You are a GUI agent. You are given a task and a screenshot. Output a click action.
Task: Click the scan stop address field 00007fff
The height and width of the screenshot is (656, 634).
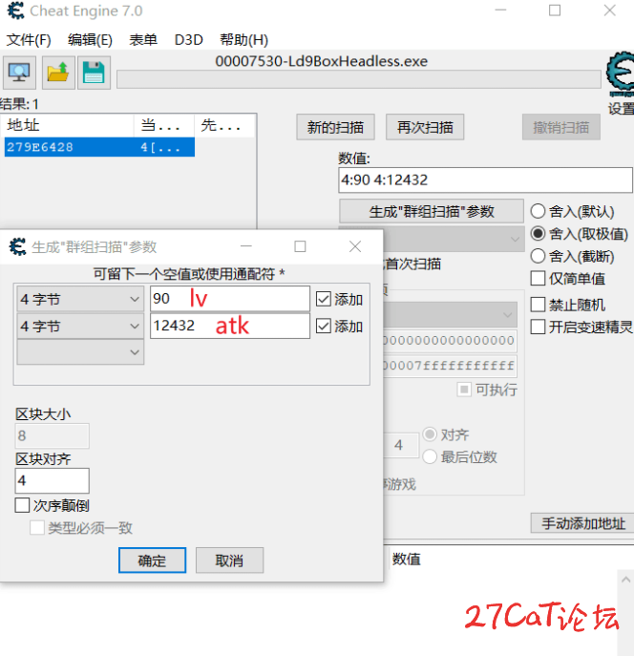pos(450,366)
